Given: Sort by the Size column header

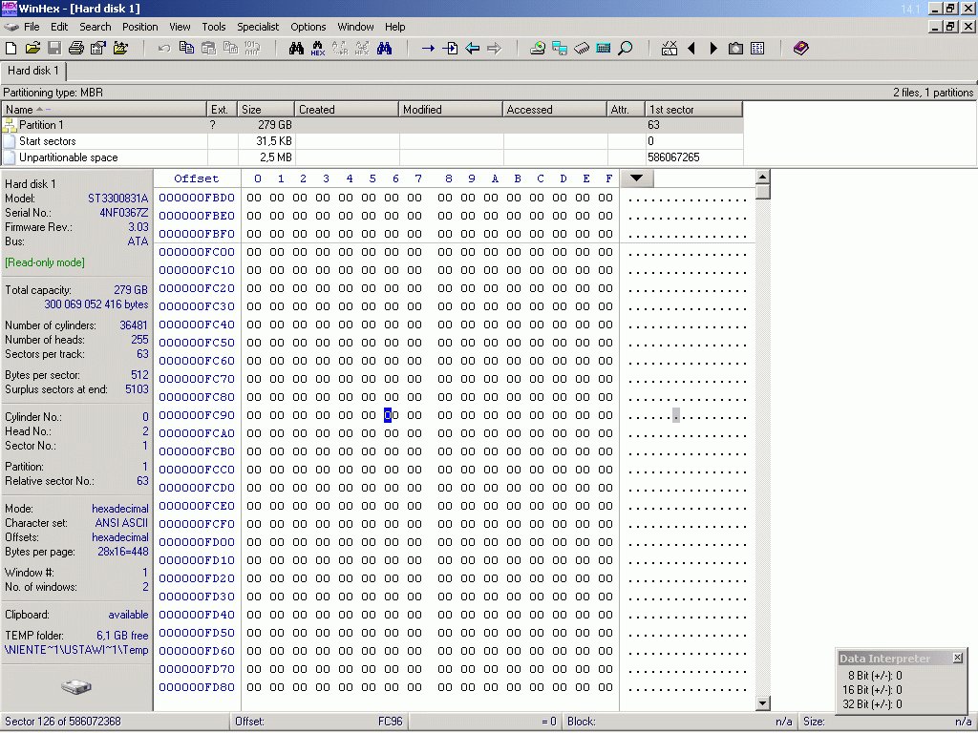Looking at the screenshot, I should coord(266,110).
